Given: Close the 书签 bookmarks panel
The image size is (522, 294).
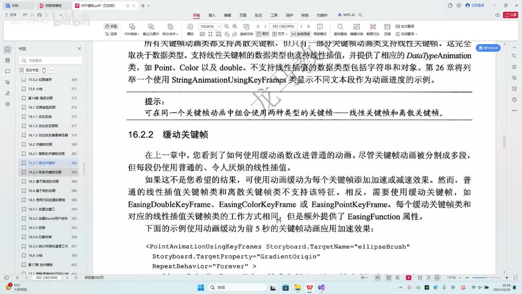Looking at the screenshot, I should coord(80,49).
